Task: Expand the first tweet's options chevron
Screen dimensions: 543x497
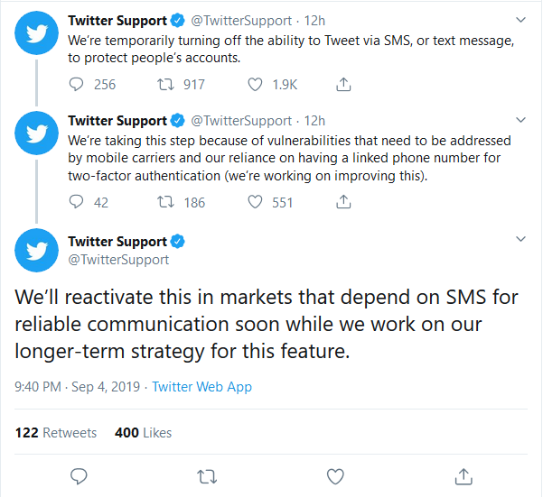Action: (x=520, y=19)
